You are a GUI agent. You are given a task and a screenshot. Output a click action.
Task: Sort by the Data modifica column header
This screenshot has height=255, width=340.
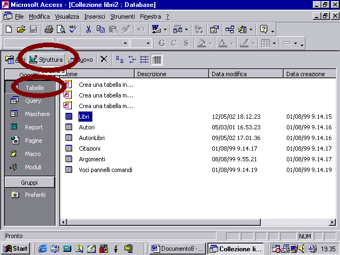coord(246,74)
